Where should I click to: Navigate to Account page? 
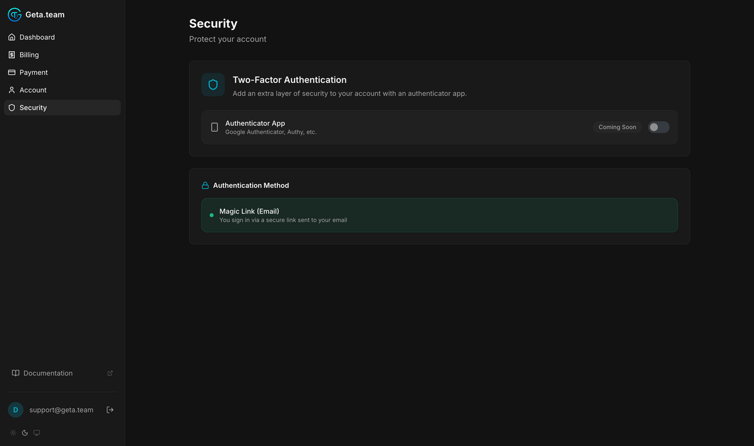point(62,90)
